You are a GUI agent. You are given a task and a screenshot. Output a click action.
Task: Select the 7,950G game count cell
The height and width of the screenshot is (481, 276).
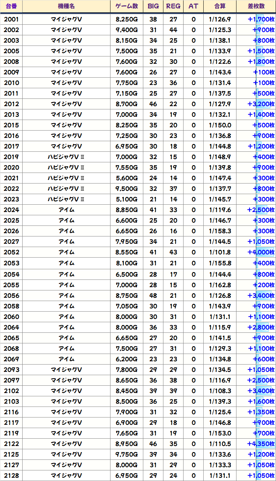pyautogui.click(x=127, y=242)
